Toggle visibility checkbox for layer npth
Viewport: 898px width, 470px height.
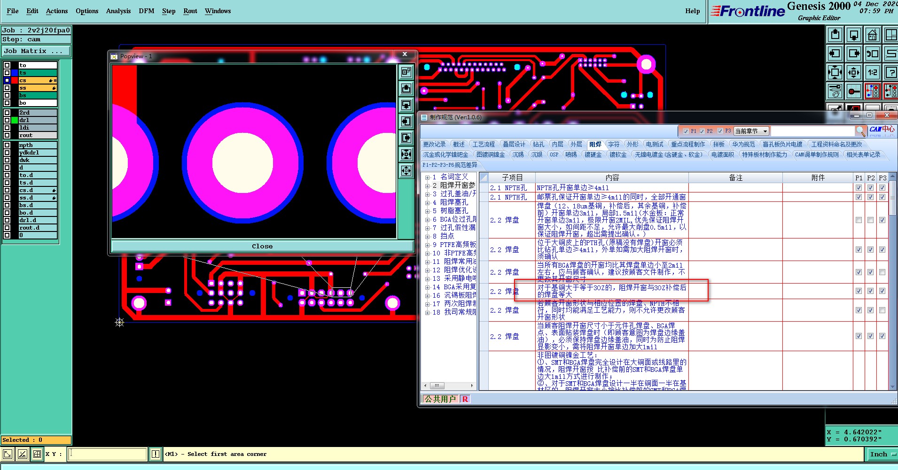(7, 145)
